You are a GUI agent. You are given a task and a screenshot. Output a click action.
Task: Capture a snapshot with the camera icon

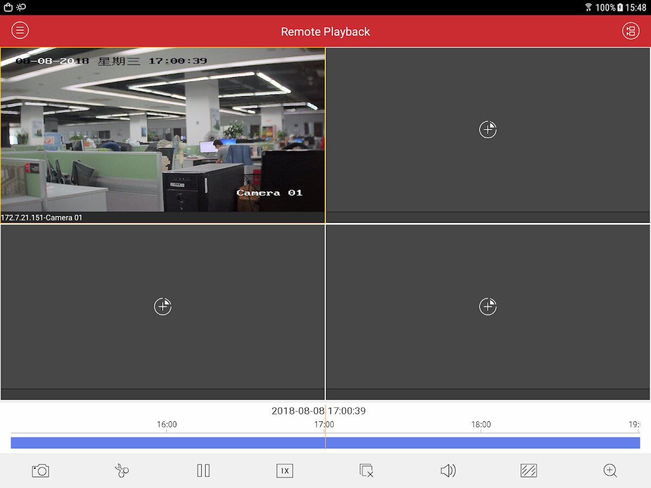40,471
